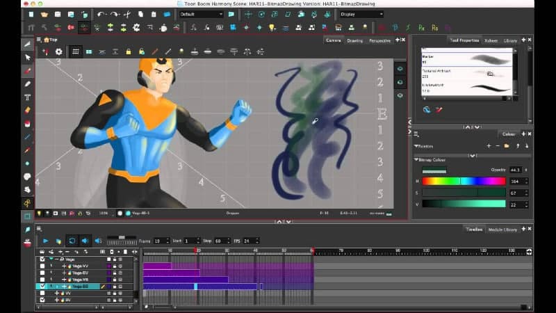The width and height of the screenshot is (556, 313).
Task: Activate the Hand grabber tool
Action: 27,189
